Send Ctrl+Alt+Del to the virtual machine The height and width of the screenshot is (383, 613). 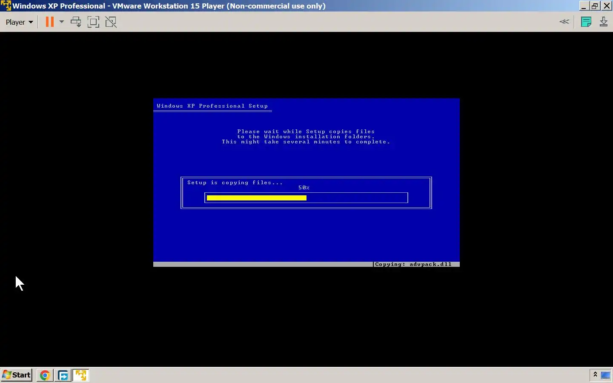click(76, 22)
